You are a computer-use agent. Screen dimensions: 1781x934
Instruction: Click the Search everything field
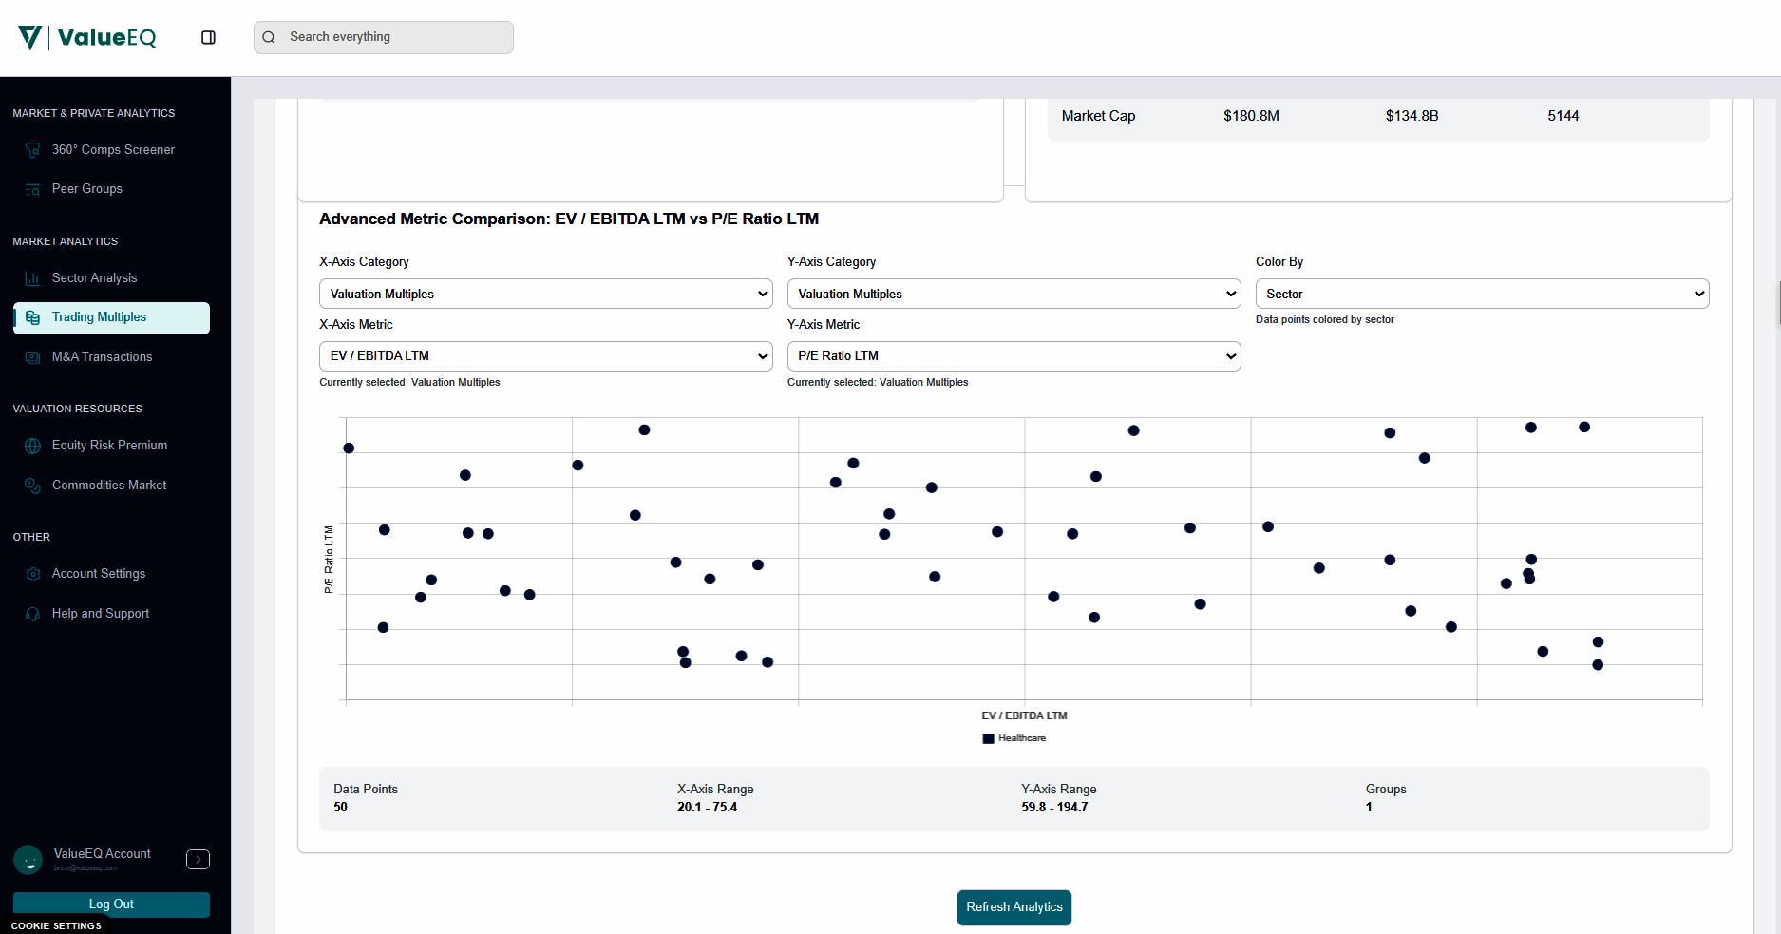pyautogui.click(x=384, y=37)
